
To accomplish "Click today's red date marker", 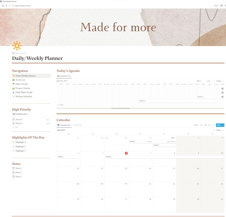I will tap(126, 153).
